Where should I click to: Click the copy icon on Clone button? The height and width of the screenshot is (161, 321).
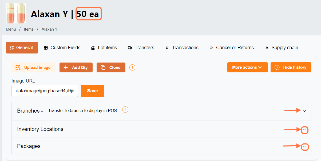103,68
